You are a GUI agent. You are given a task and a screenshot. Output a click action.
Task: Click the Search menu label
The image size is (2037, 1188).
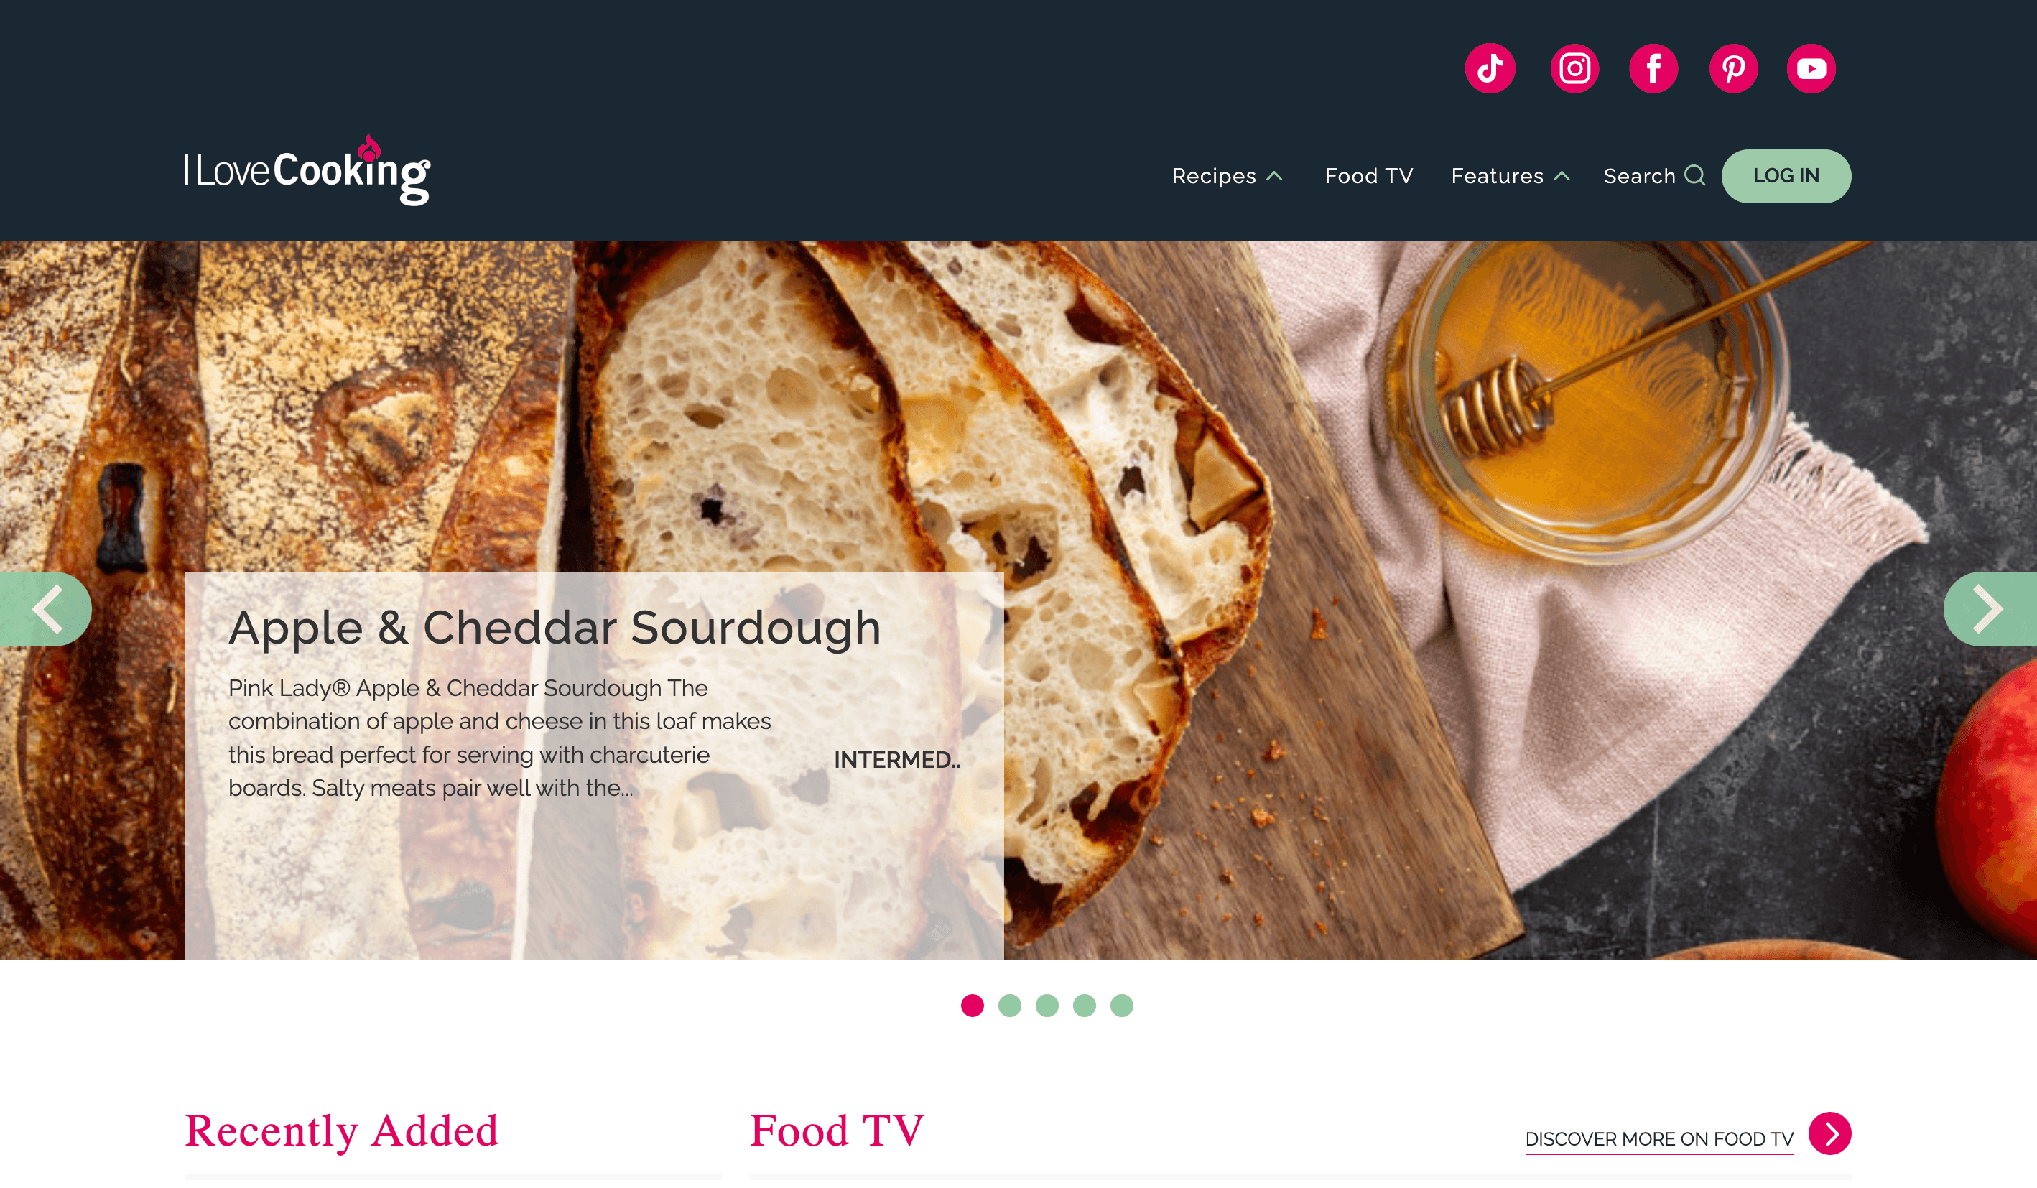point(1639,176)
